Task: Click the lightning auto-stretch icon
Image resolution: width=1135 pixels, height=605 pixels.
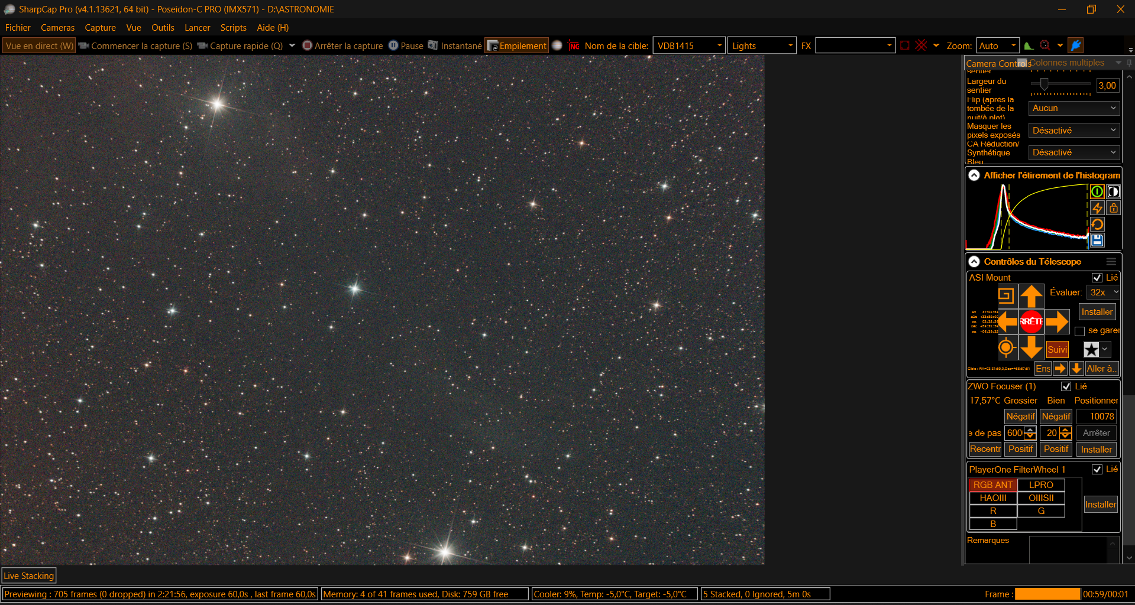Action: coord(1097,208)
